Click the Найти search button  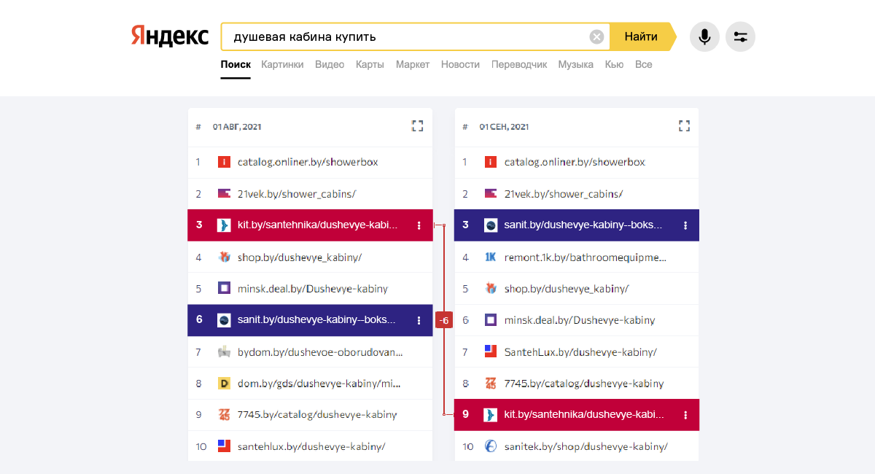(642, 36)
